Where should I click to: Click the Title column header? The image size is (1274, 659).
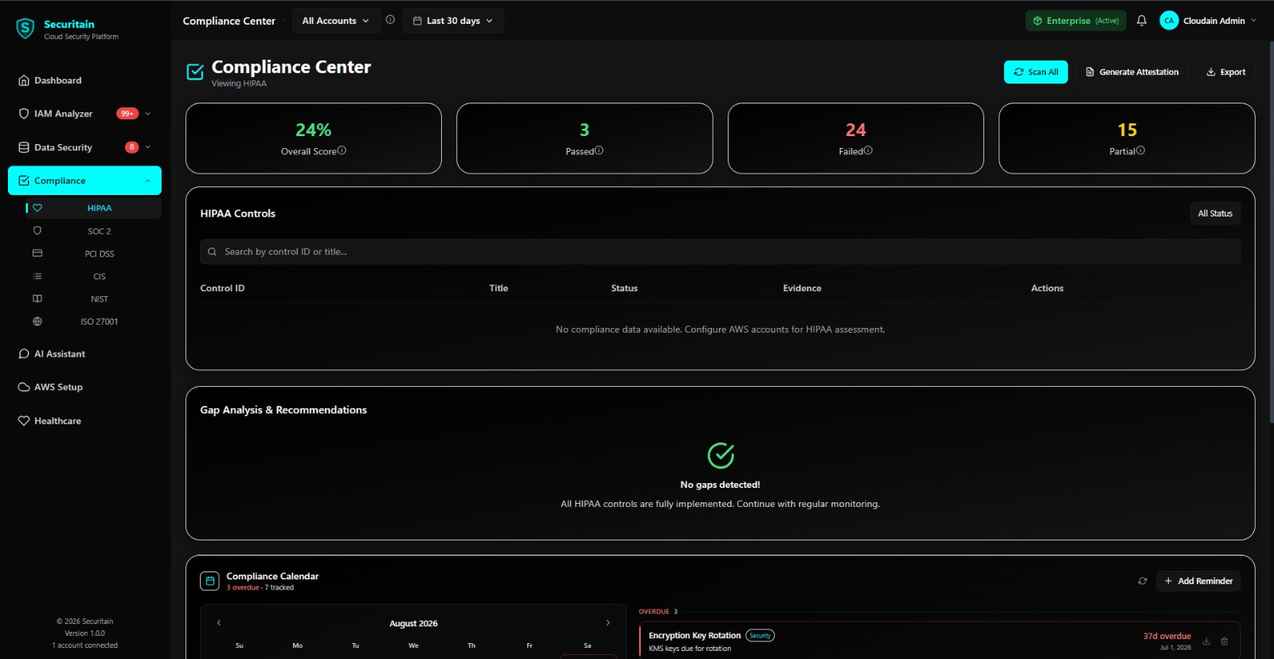pyautogui.click(x=498, y=288)
